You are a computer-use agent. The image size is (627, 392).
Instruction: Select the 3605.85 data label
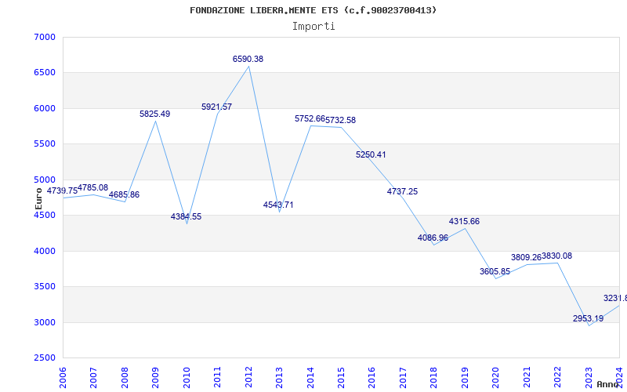[495, 271]
